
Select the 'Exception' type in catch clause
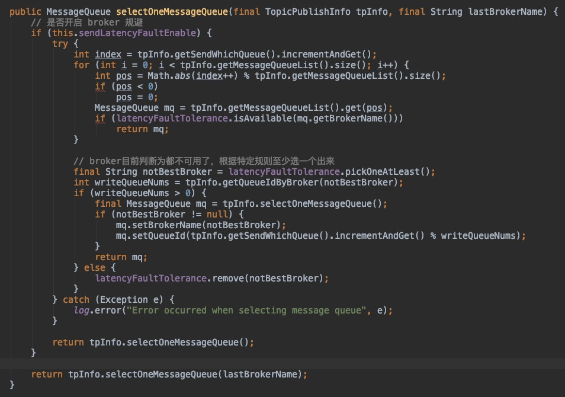click(124, 300)
